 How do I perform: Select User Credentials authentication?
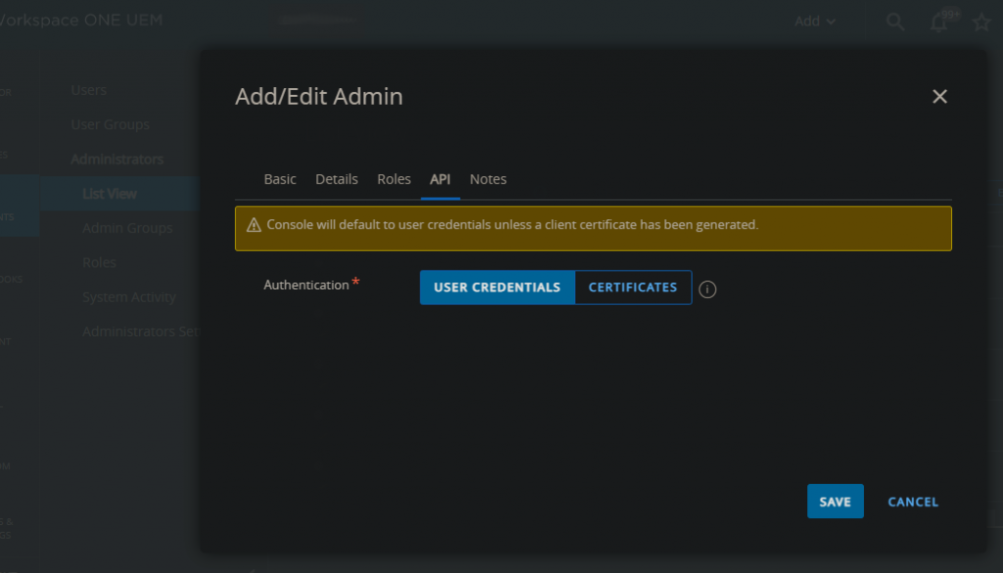point(497,287)
